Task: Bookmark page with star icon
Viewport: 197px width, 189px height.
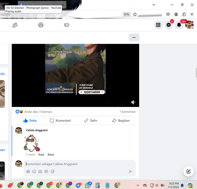Action: tap(135, 14)
